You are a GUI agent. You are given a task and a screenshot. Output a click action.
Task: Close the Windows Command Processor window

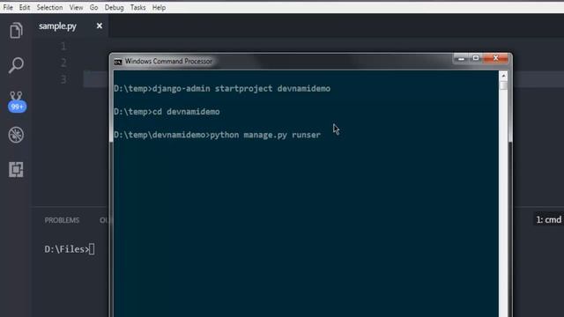(x=495, y=58)
